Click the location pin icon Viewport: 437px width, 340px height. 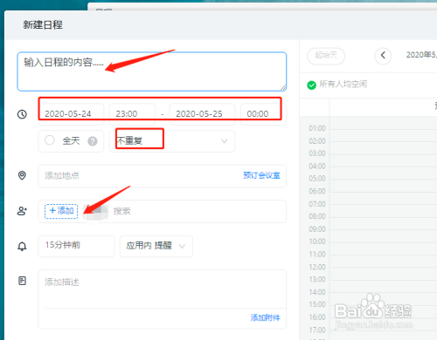click(x=22, y=175)
